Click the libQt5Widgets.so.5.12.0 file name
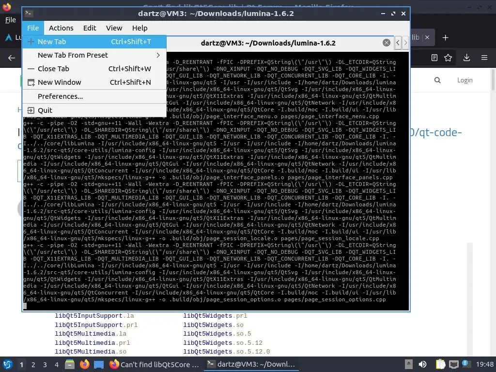The width and height of the screenshot is (496, 372). (x=227, y=352)
